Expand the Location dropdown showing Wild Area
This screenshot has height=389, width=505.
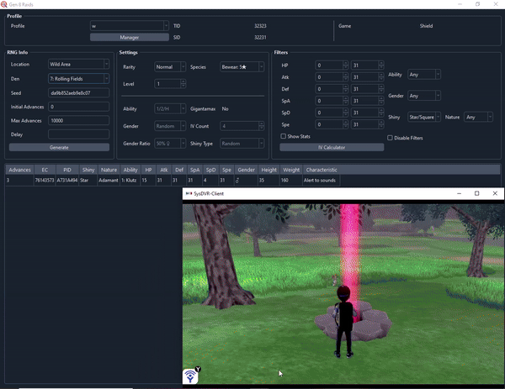(78, 65)
